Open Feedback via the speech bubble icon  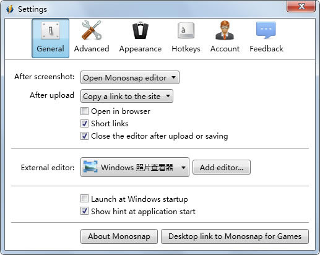[x=266, y=30]
